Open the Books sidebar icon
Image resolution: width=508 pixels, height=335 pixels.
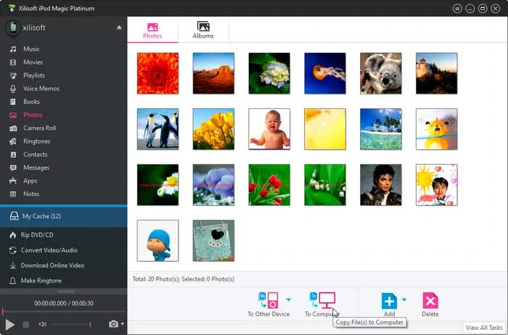tap(13, 102)
